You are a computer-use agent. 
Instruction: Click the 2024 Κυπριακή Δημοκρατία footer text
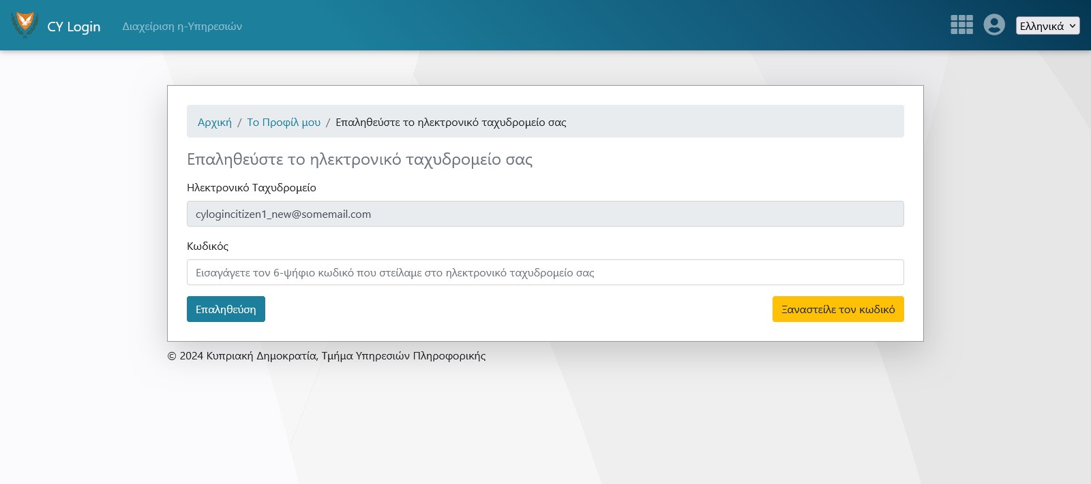coord(327,356)
